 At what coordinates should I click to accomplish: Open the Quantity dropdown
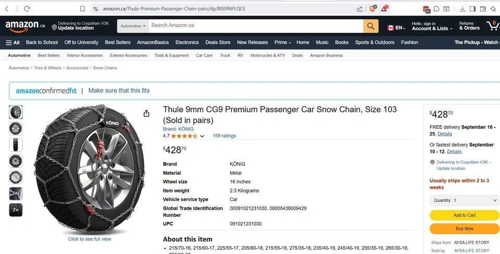click(464, 200)
